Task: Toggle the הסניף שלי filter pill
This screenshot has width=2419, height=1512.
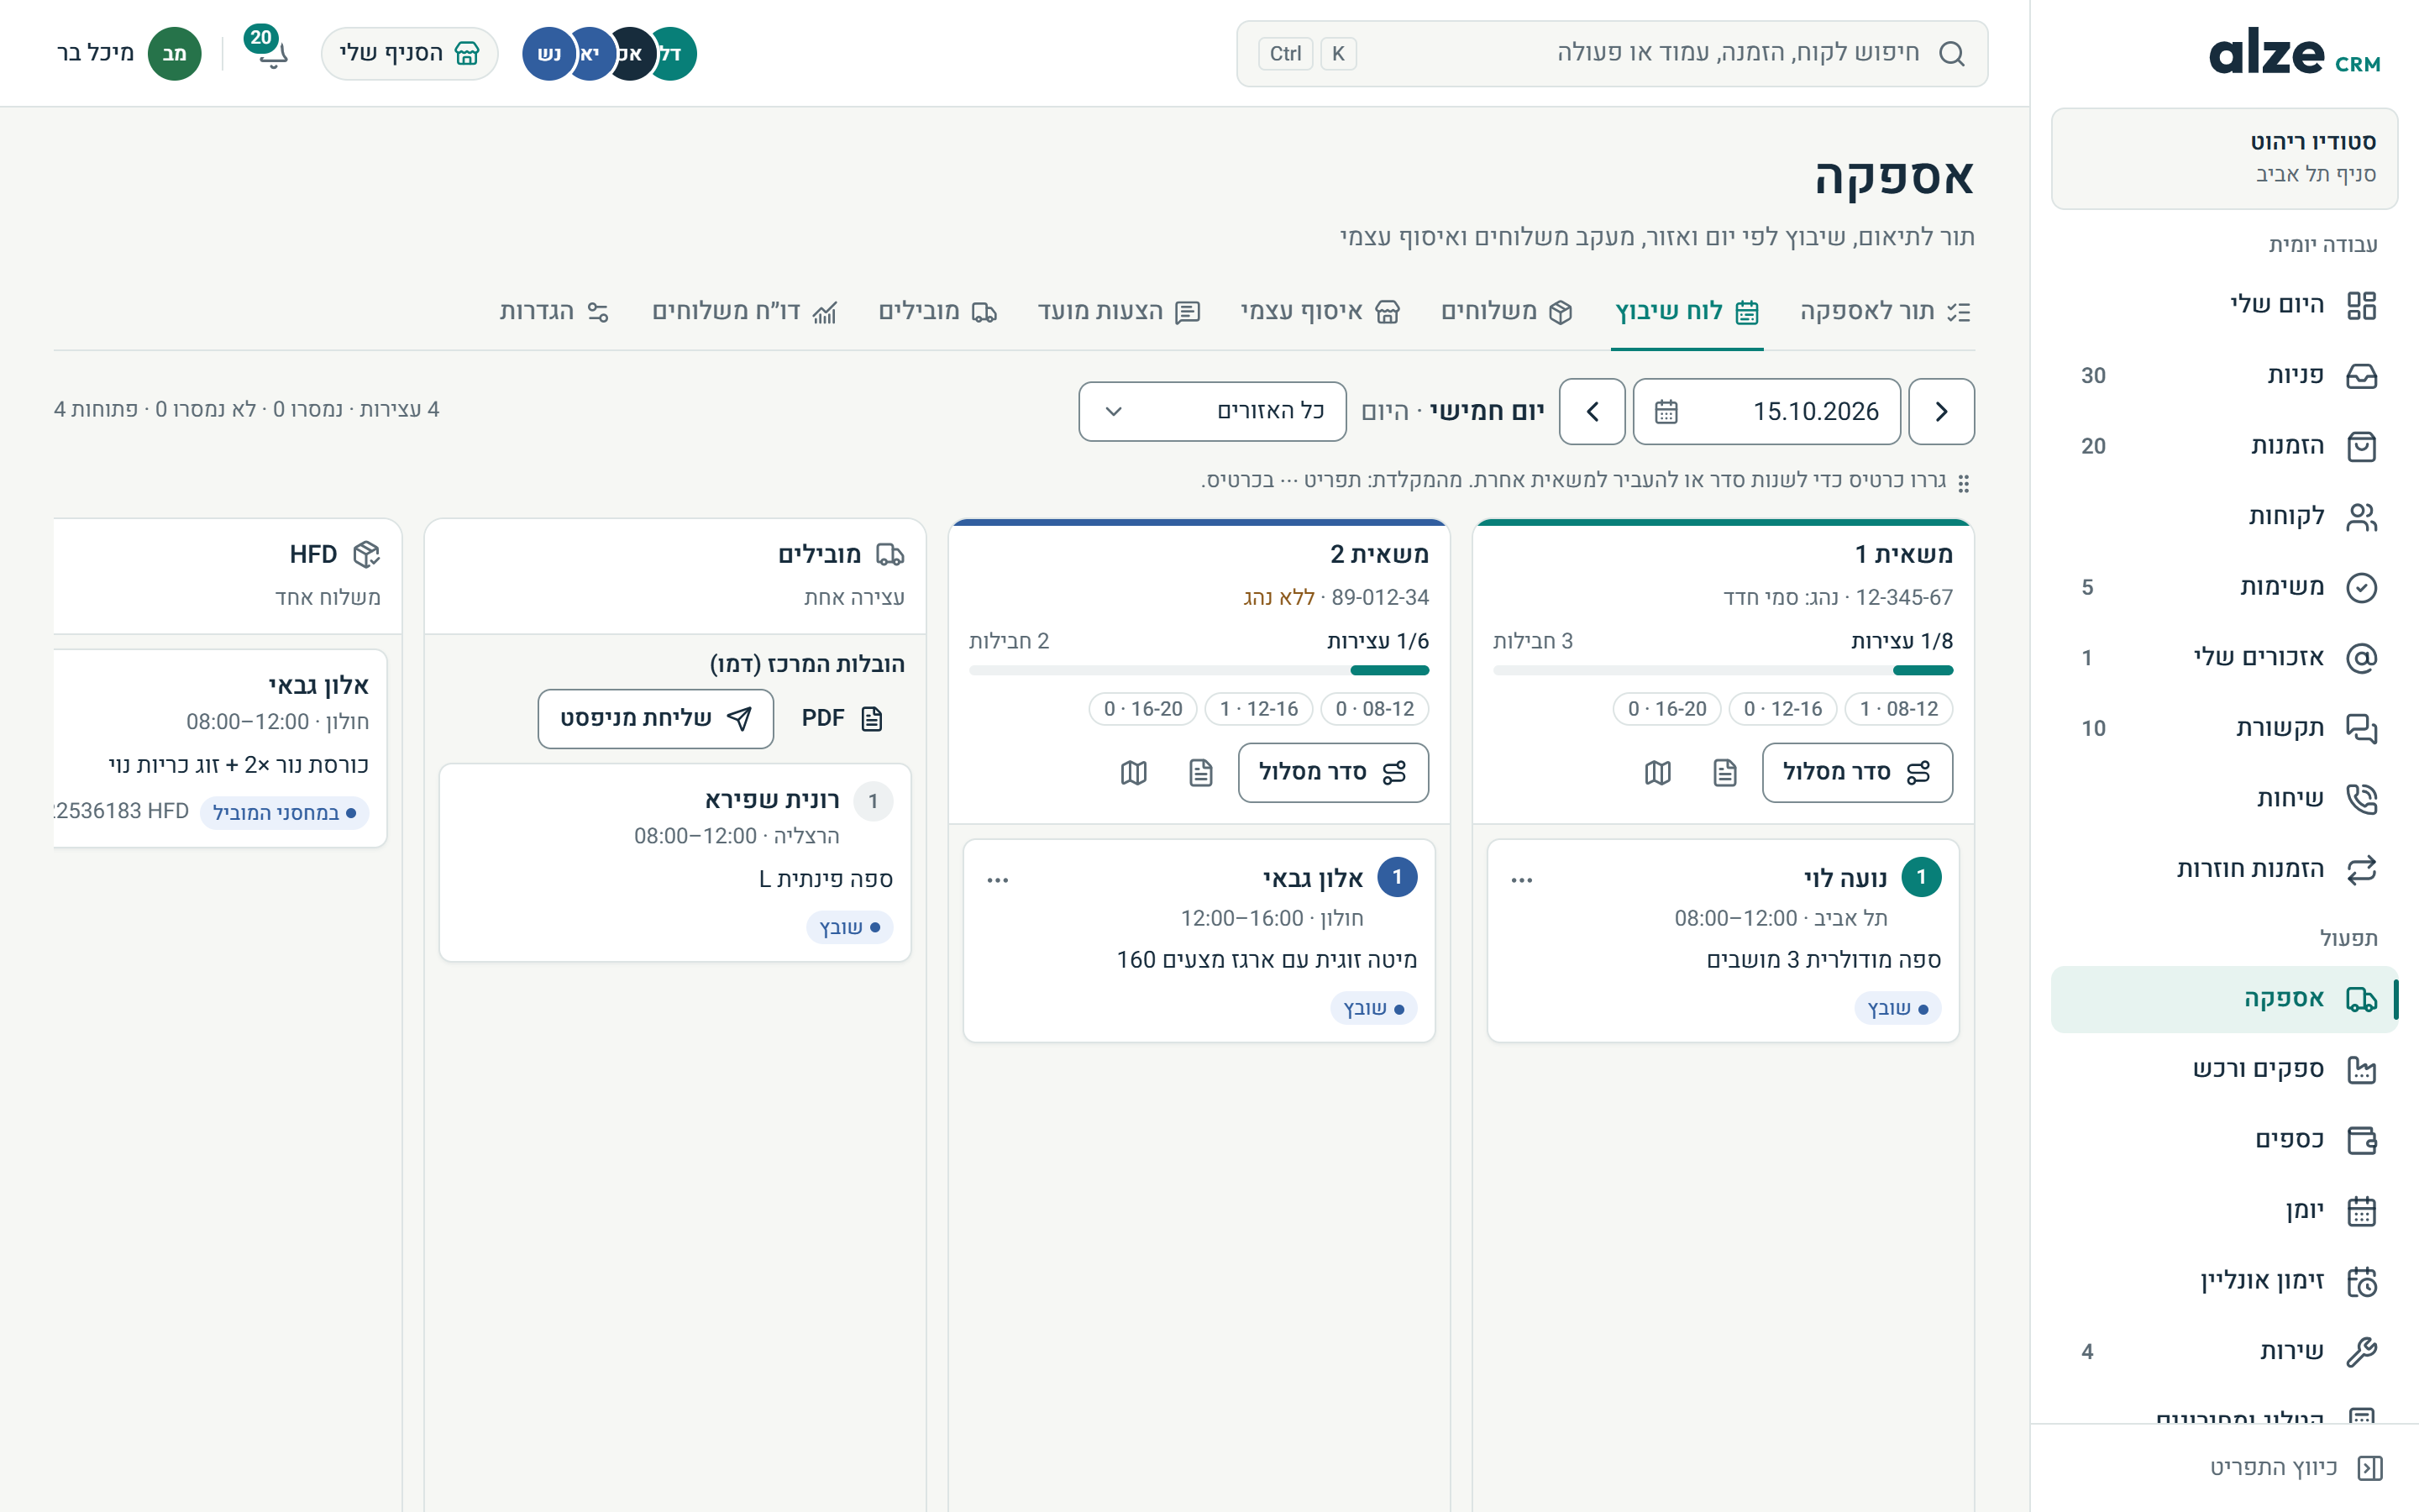Action: (x=409, y=53)
